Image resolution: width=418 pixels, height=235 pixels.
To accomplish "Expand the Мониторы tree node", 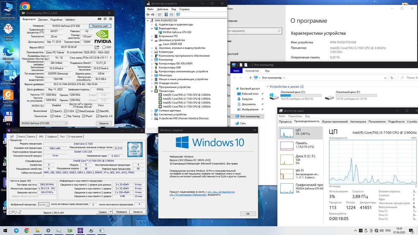I will (x=152, y=75).
